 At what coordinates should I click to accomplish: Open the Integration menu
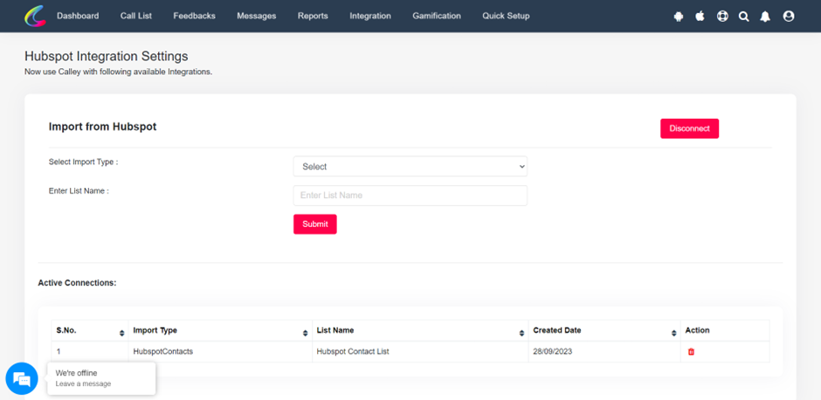click(370, 17)
